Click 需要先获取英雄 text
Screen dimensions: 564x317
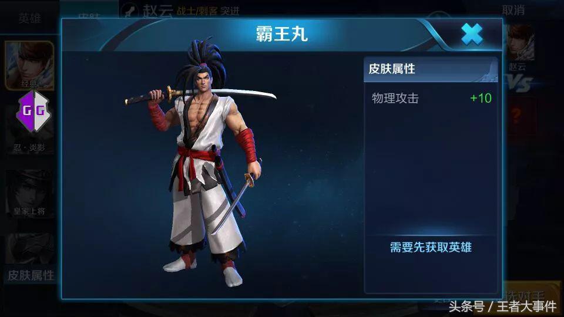pos(431,247)
